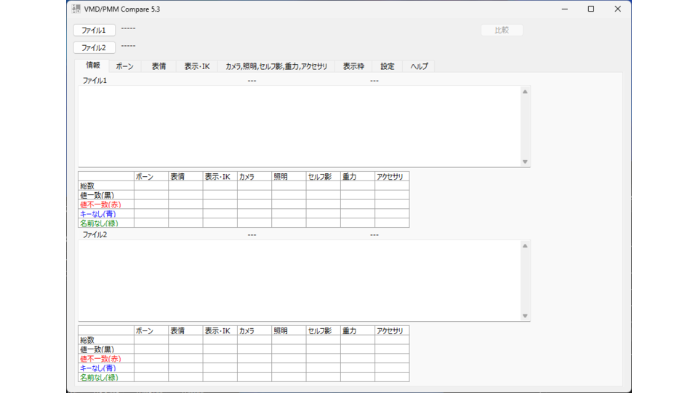
Task: Click green 名前なし(緑) label in upper table
Action: [99, 223]
